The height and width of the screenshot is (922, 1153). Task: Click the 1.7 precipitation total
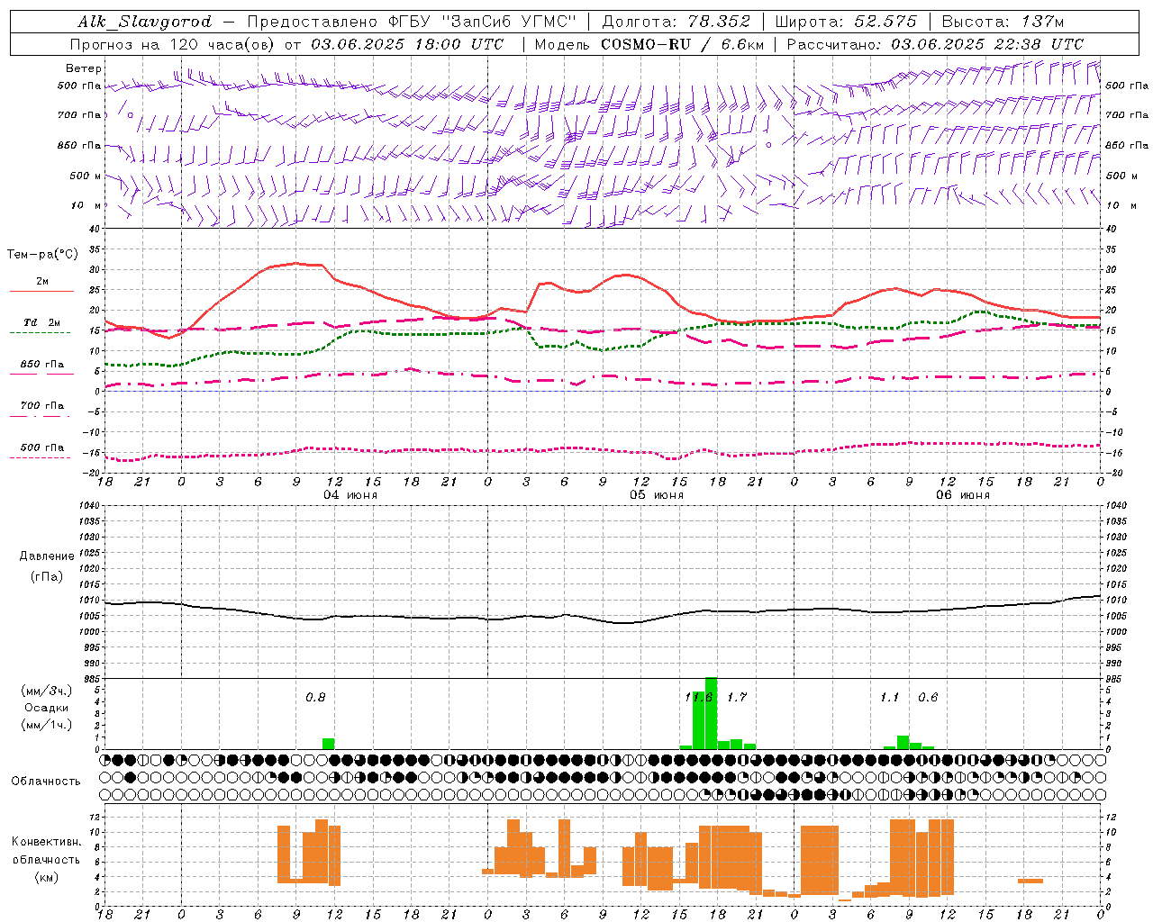[737, 697]
